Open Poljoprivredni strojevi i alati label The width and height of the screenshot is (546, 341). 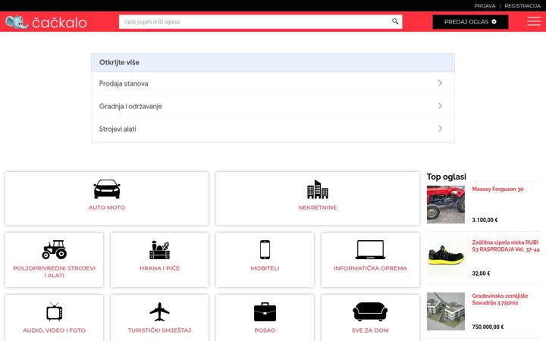(55, 272)
